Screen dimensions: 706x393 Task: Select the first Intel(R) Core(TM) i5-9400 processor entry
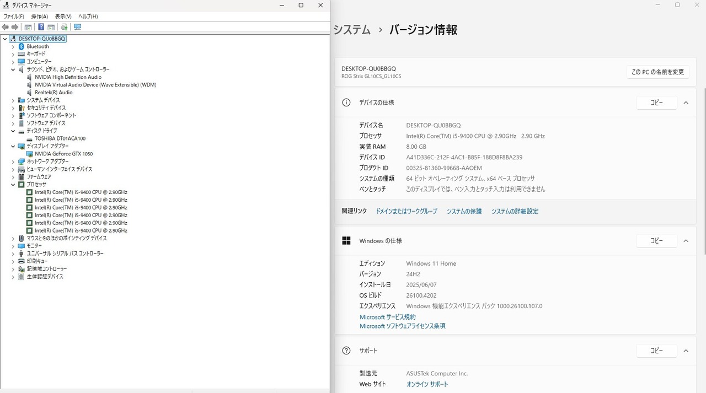pos(81,192)
